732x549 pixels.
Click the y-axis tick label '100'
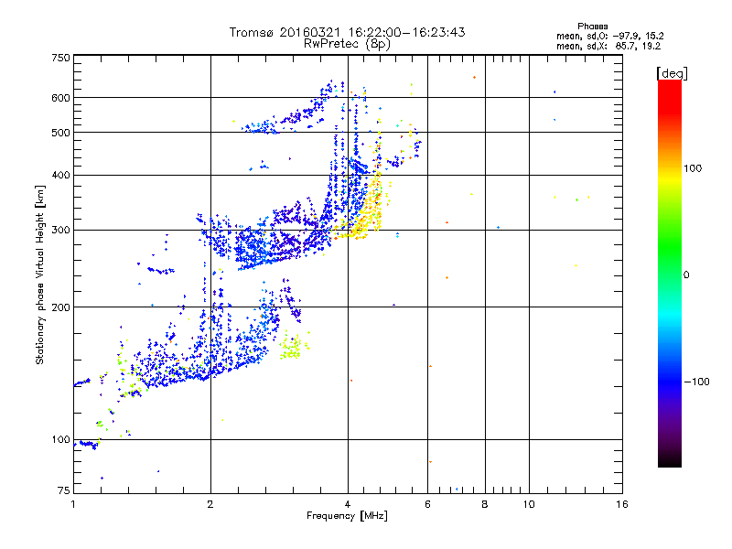tap(60, 439)
